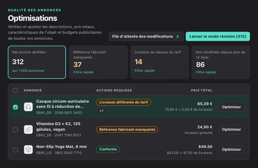Click the livraison gratuite note
Image resolution: width=258 pixels, height=168 pixels.
click(x=198, y=133)
